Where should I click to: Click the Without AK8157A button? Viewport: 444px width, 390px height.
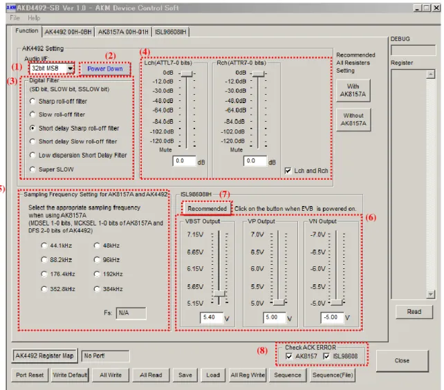pyautogui.click(x=353, y=120)
